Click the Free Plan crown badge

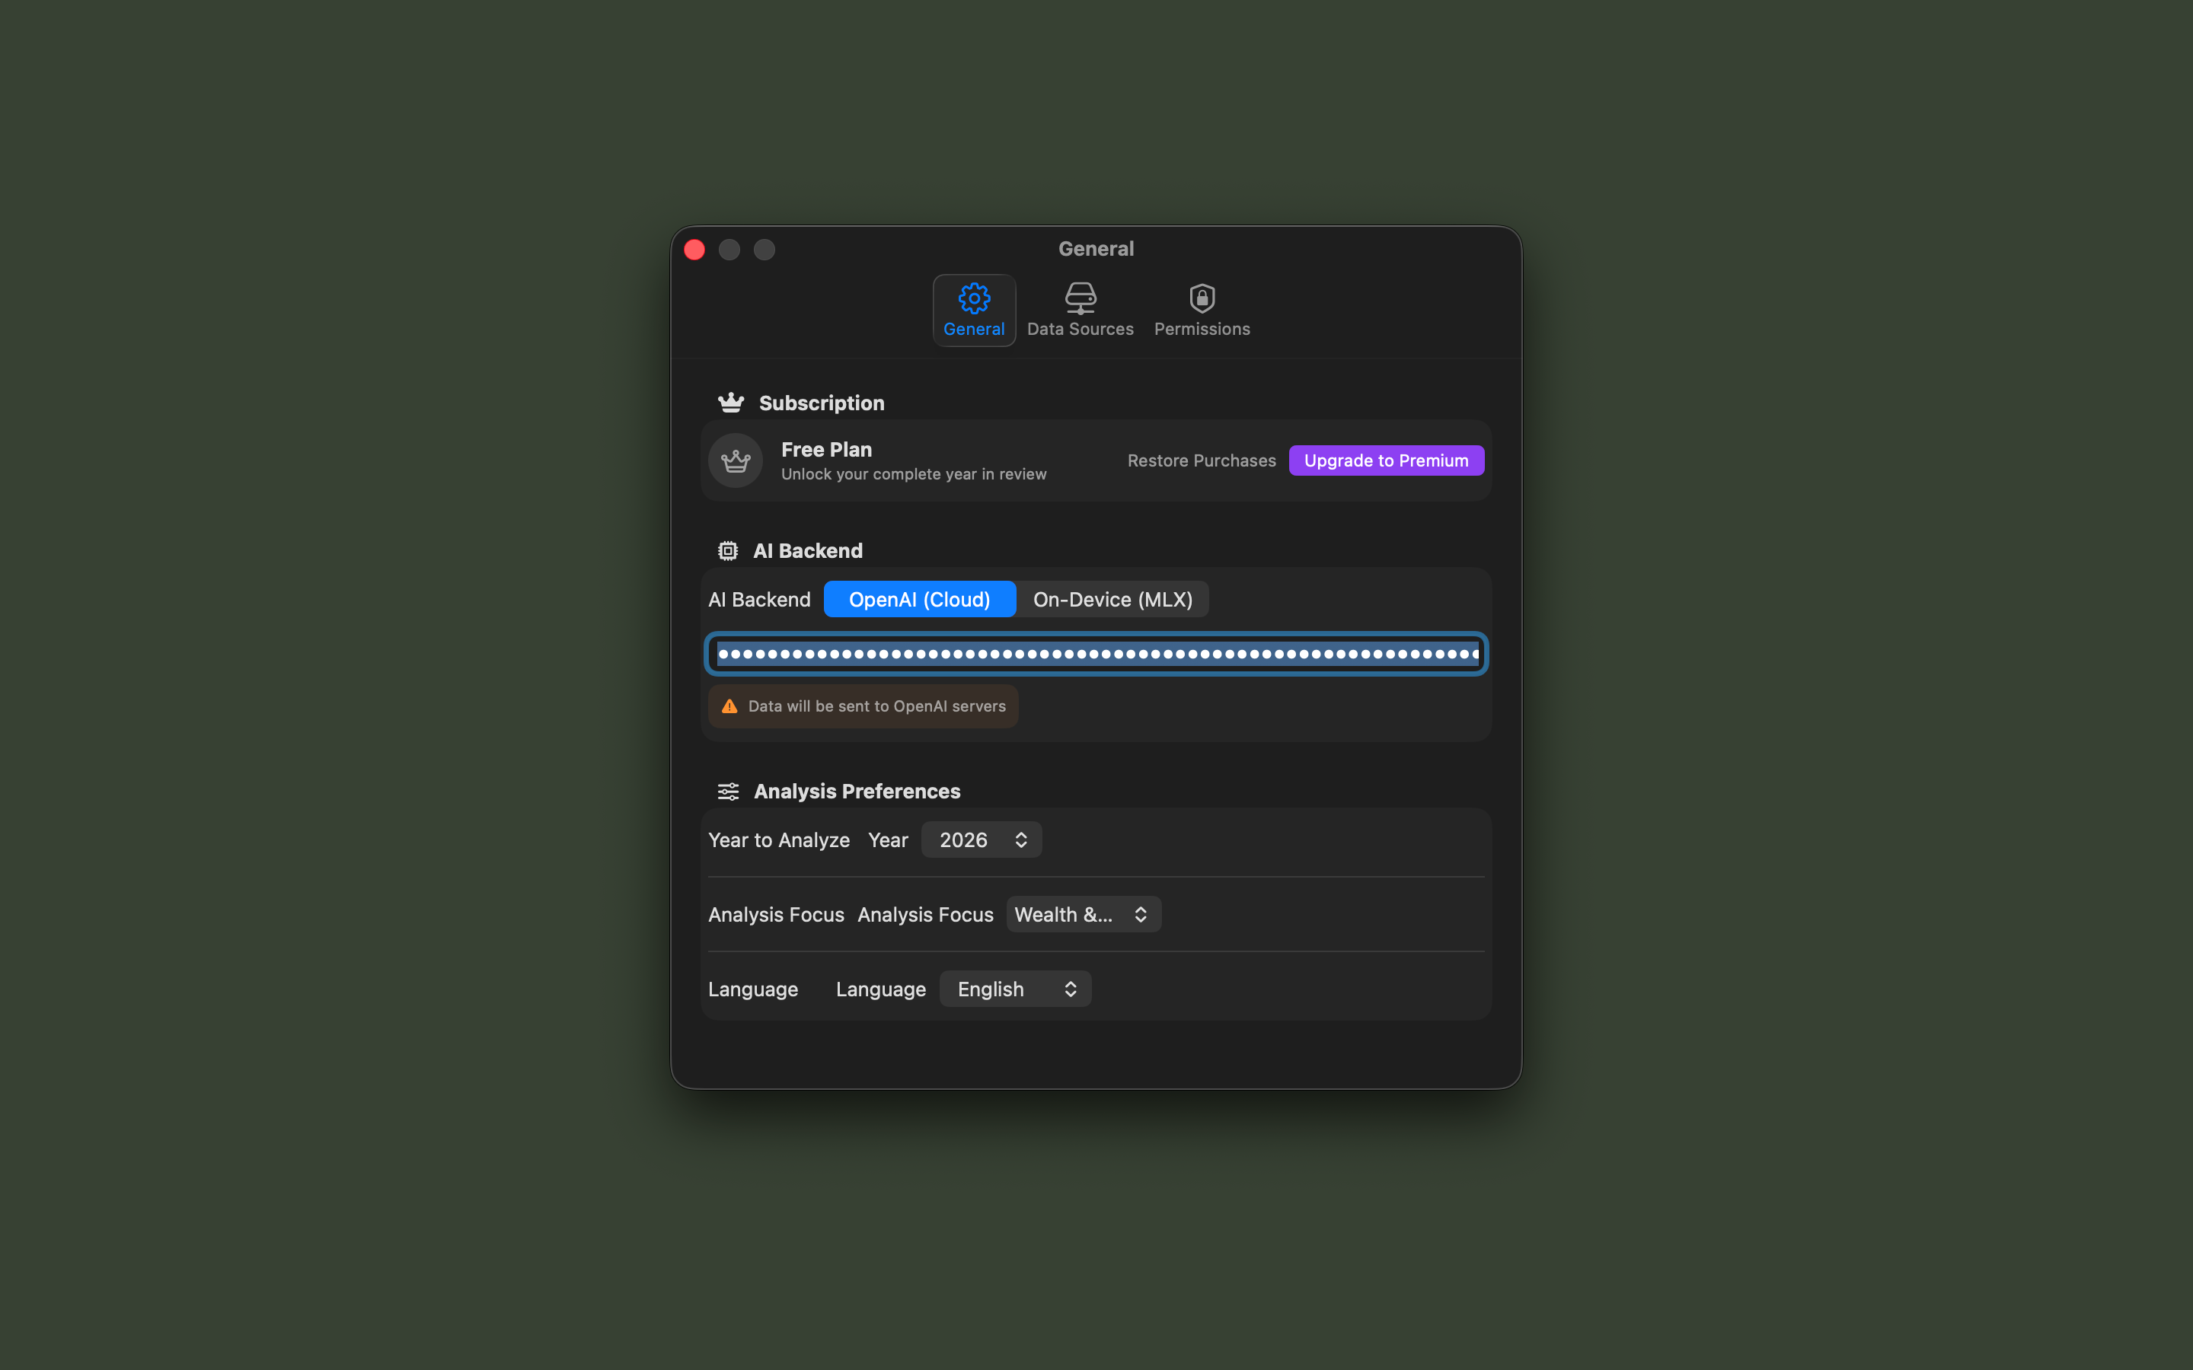point(735,461)
